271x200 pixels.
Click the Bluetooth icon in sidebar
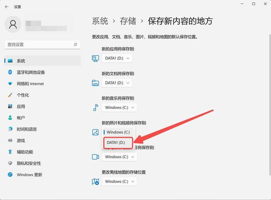click(10, 72)
